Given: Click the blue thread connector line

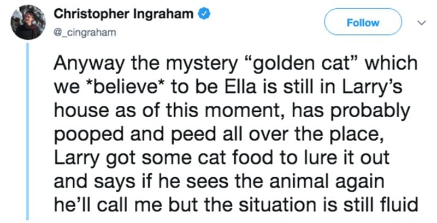Looking at the screenshot, I should [28, 131].
